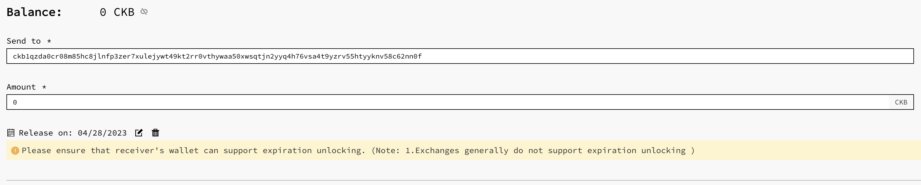This screenshot has height=185, width=921.
Task: Click the 0 CKB balance value
Action: 117,12
